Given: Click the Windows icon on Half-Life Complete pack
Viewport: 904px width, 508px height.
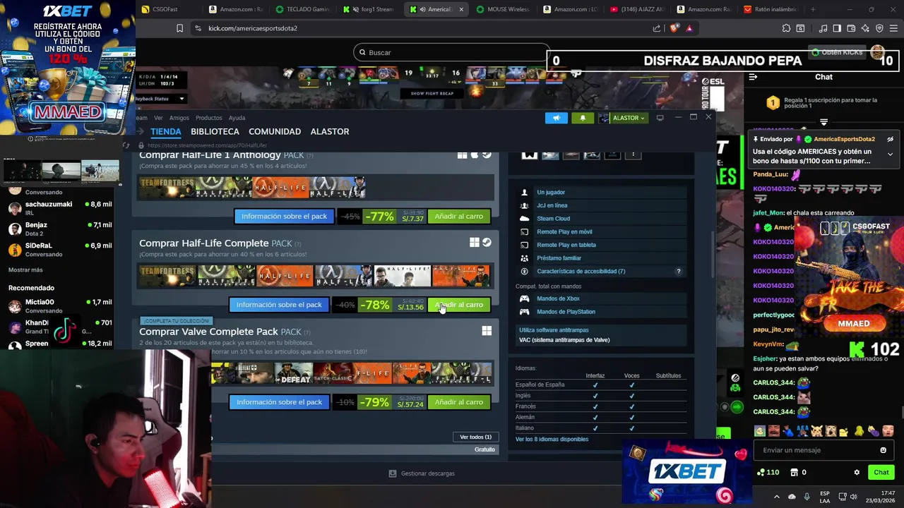Looking at the screenshot, I should tap(475, 243).
